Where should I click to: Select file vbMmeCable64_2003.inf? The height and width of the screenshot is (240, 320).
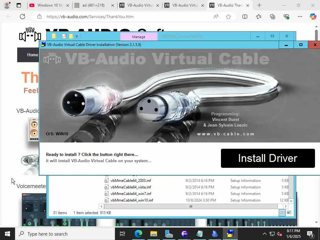[x=131, y=181]
